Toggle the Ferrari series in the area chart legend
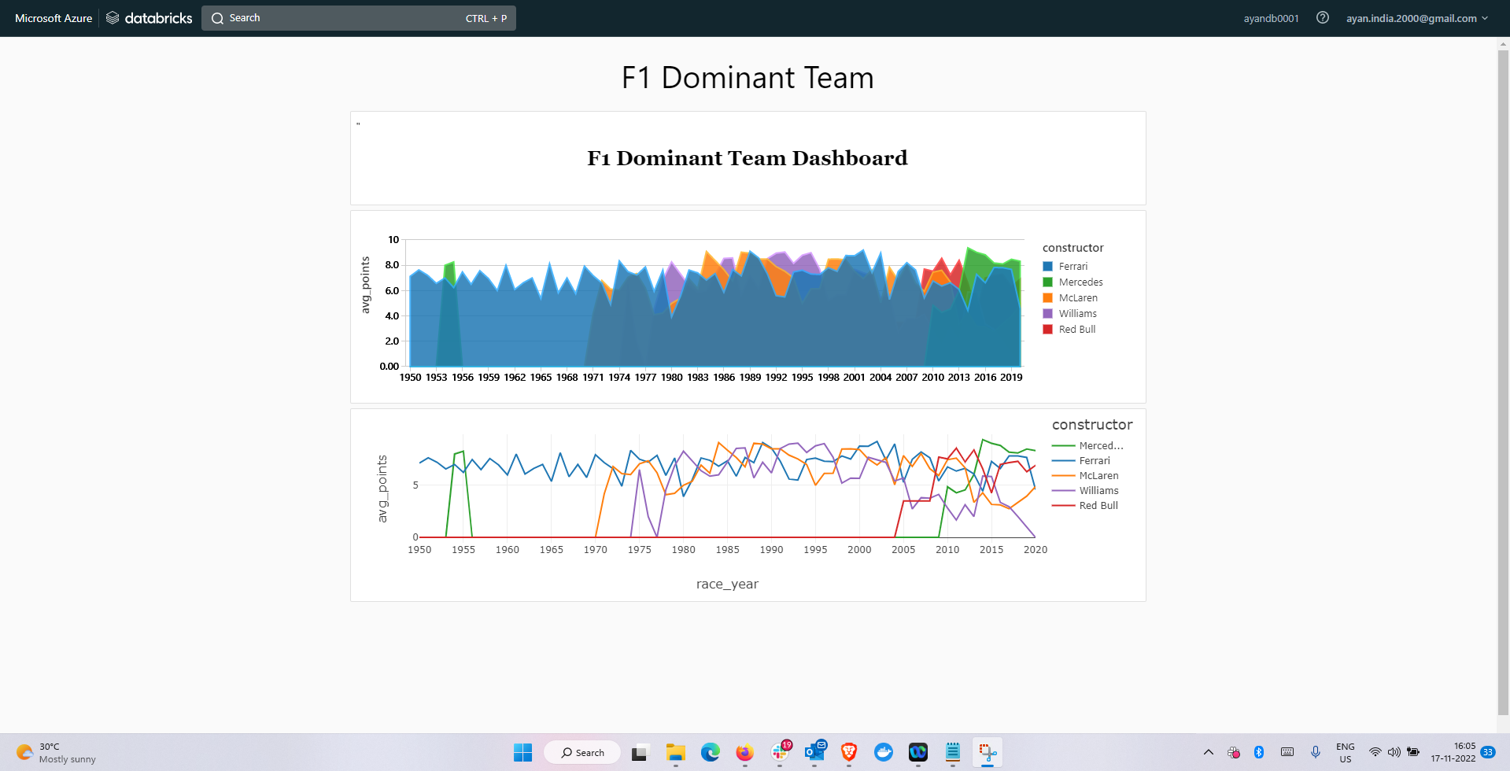This screenshot has height=771, width=1510. (1071, 266)
